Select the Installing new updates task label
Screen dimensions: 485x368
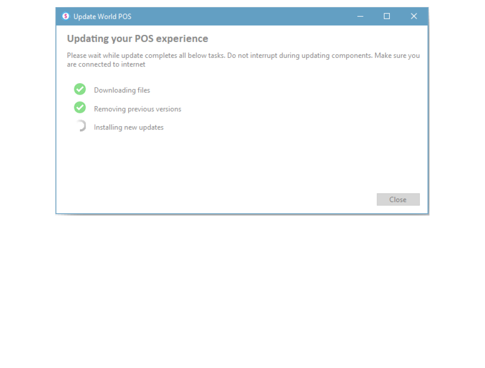click(129, 127)
